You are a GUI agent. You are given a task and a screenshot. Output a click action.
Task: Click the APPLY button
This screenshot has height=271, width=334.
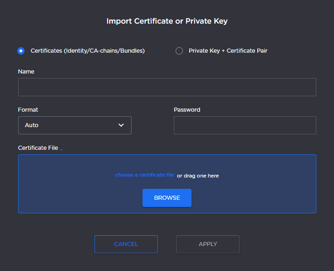208,244
